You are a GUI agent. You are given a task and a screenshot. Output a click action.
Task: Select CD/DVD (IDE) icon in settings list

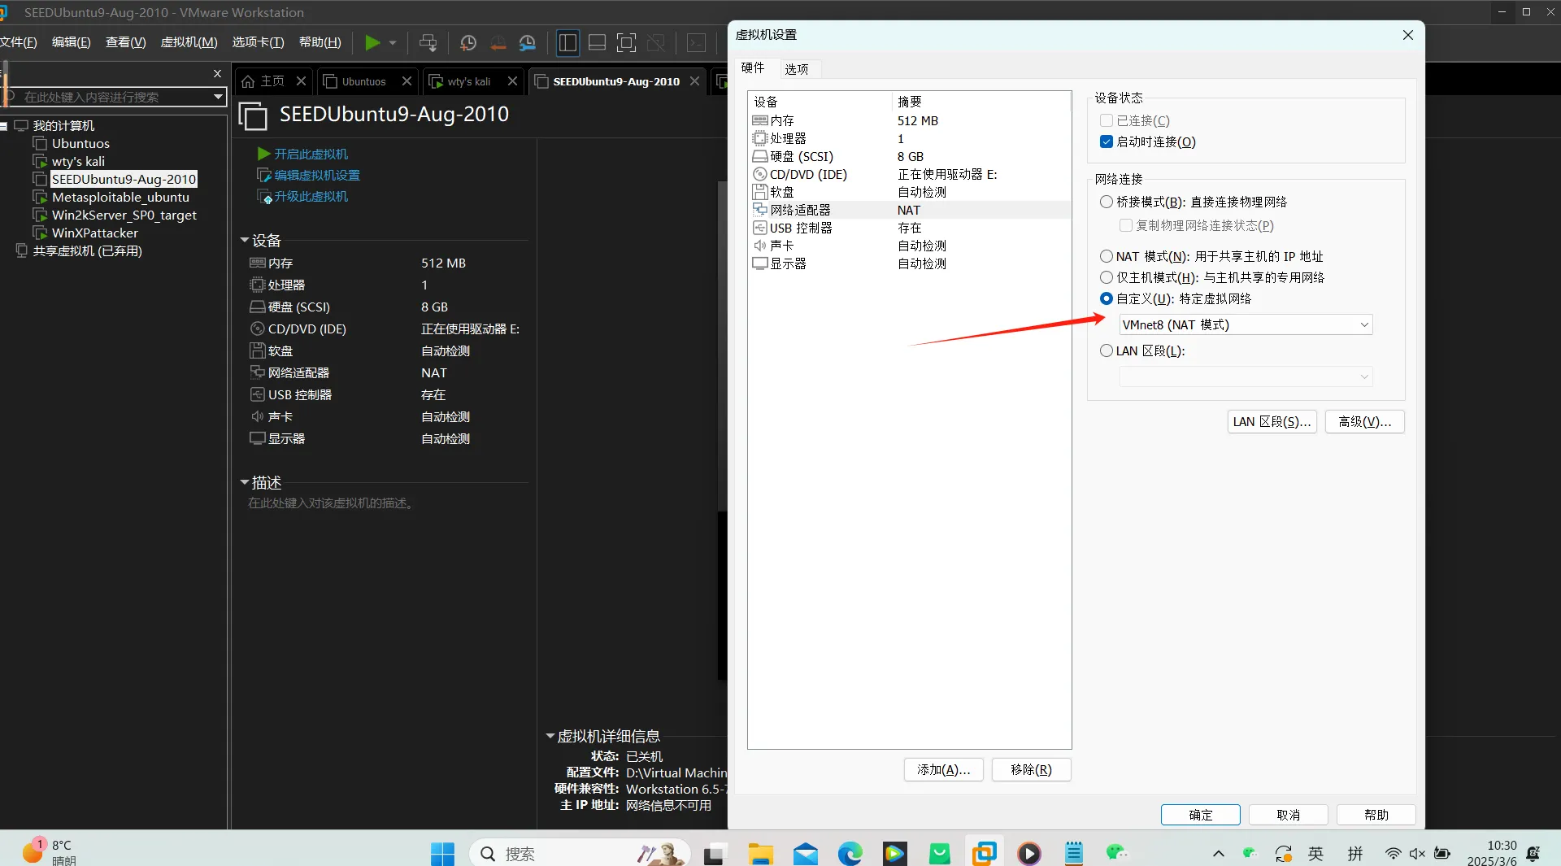[760, 174]
